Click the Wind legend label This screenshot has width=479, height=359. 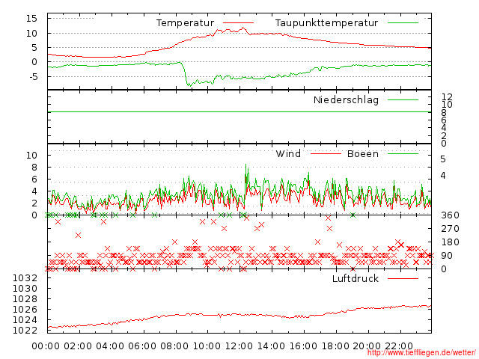point(288,153)
